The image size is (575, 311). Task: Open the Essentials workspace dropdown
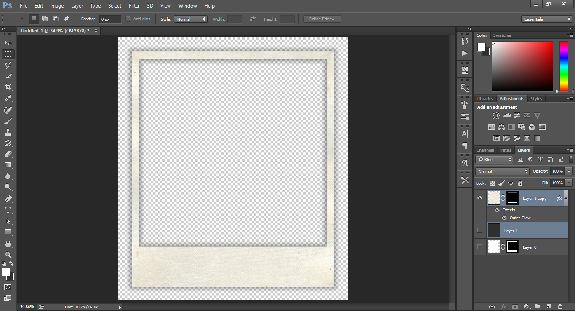pyautogui.click(x=546, y=19)
